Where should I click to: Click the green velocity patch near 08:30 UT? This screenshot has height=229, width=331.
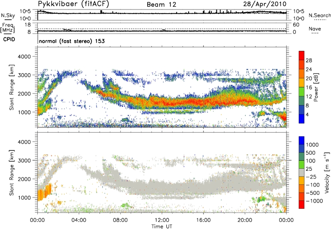click(125, 205)
